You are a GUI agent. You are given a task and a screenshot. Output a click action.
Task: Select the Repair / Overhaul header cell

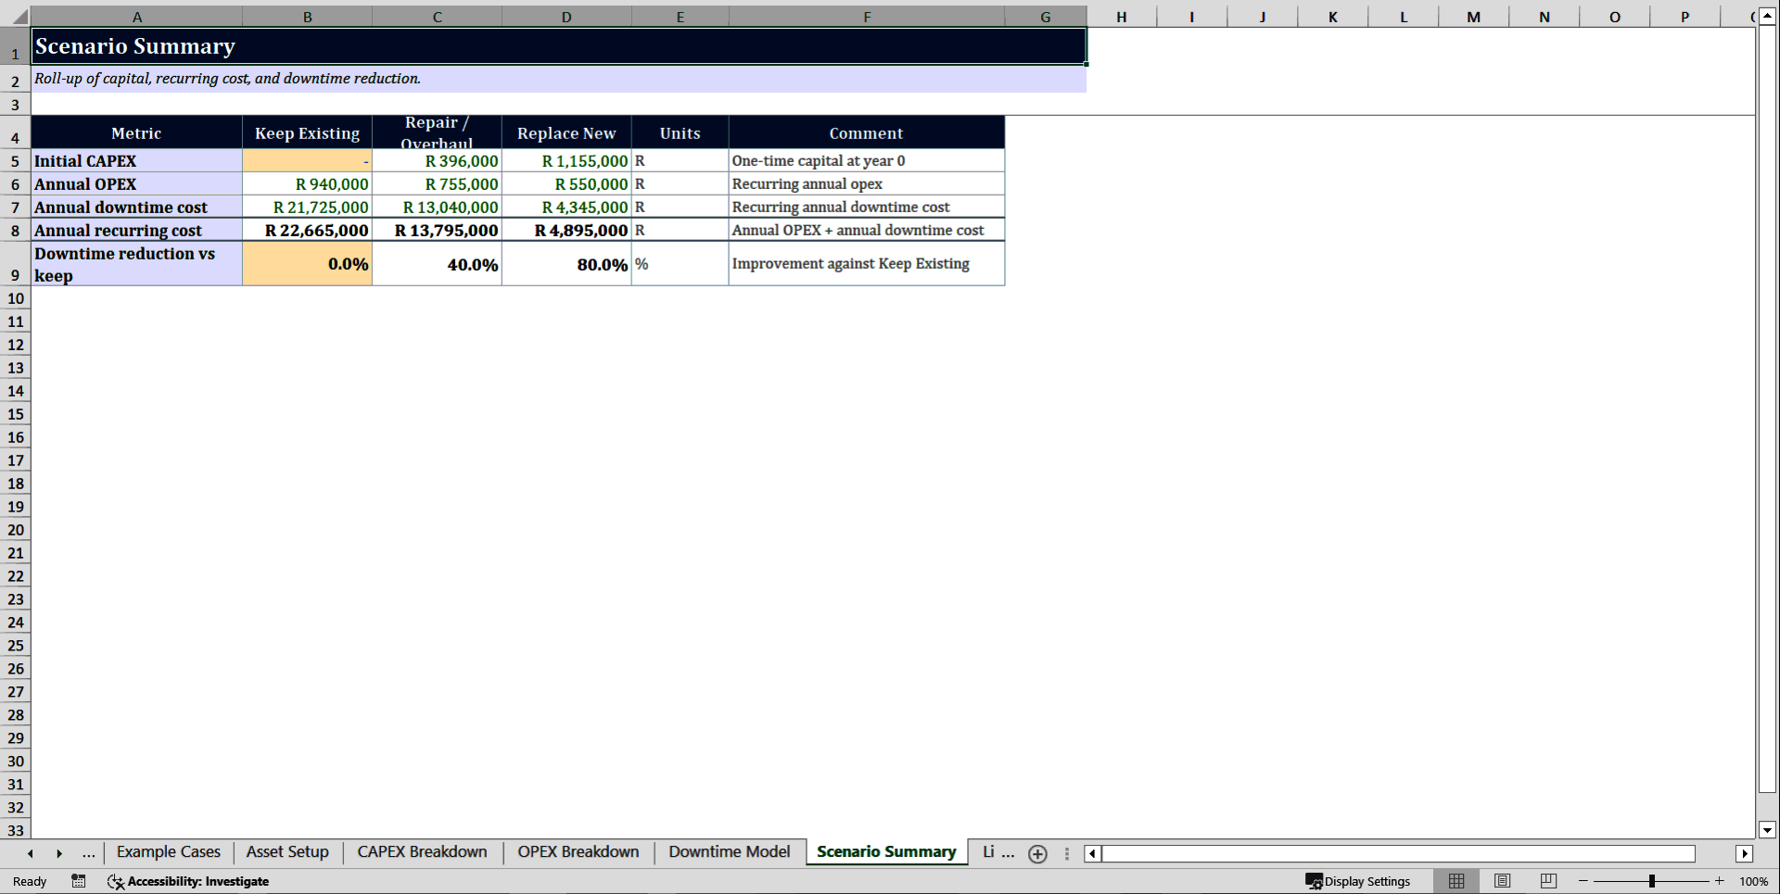click(x=437, y=132)
